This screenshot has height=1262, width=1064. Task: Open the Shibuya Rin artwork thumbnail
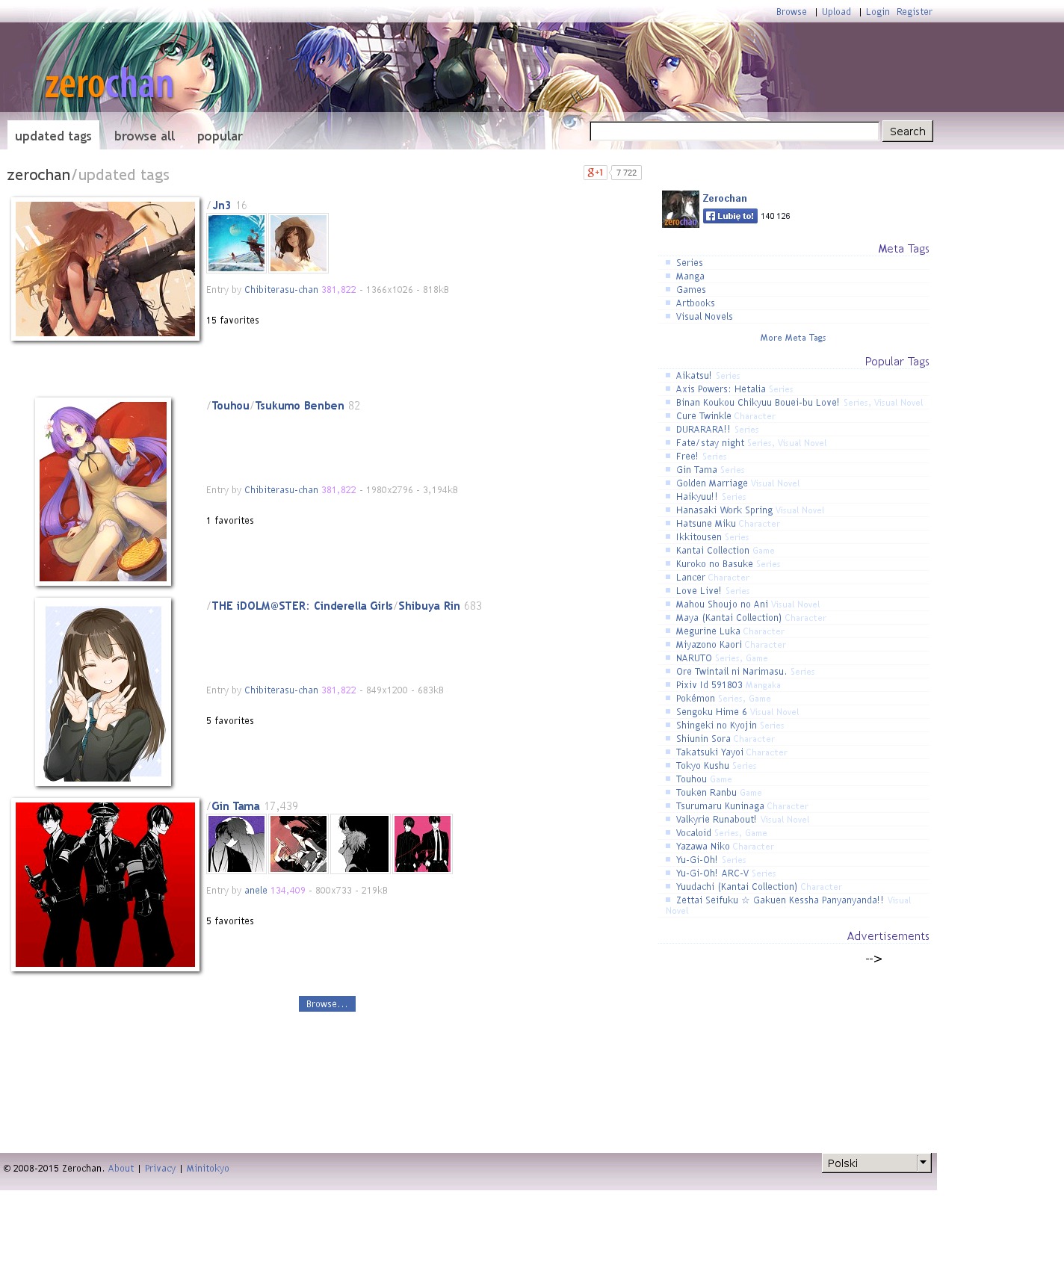coord(103,692)
